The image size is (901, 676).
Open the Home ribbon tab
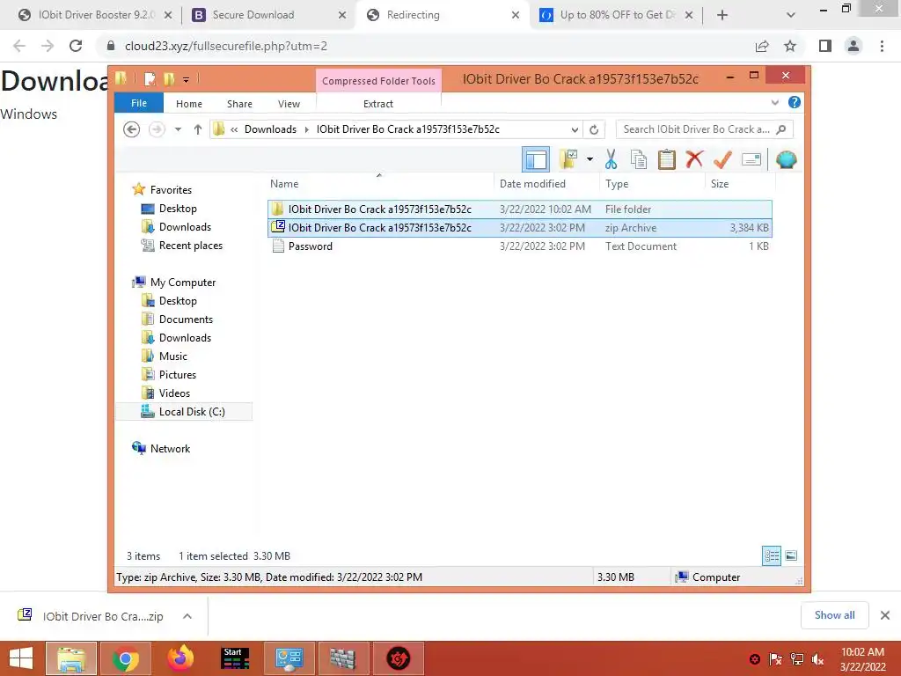189,104
